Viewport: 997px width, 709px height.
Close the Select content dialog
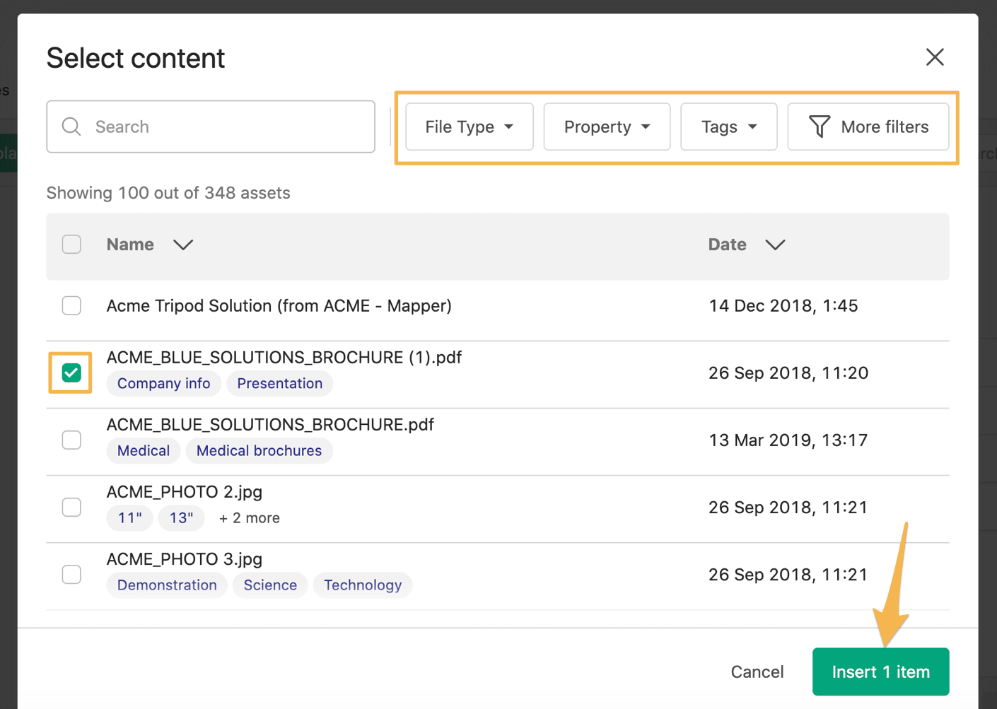(x=935, y=57)
